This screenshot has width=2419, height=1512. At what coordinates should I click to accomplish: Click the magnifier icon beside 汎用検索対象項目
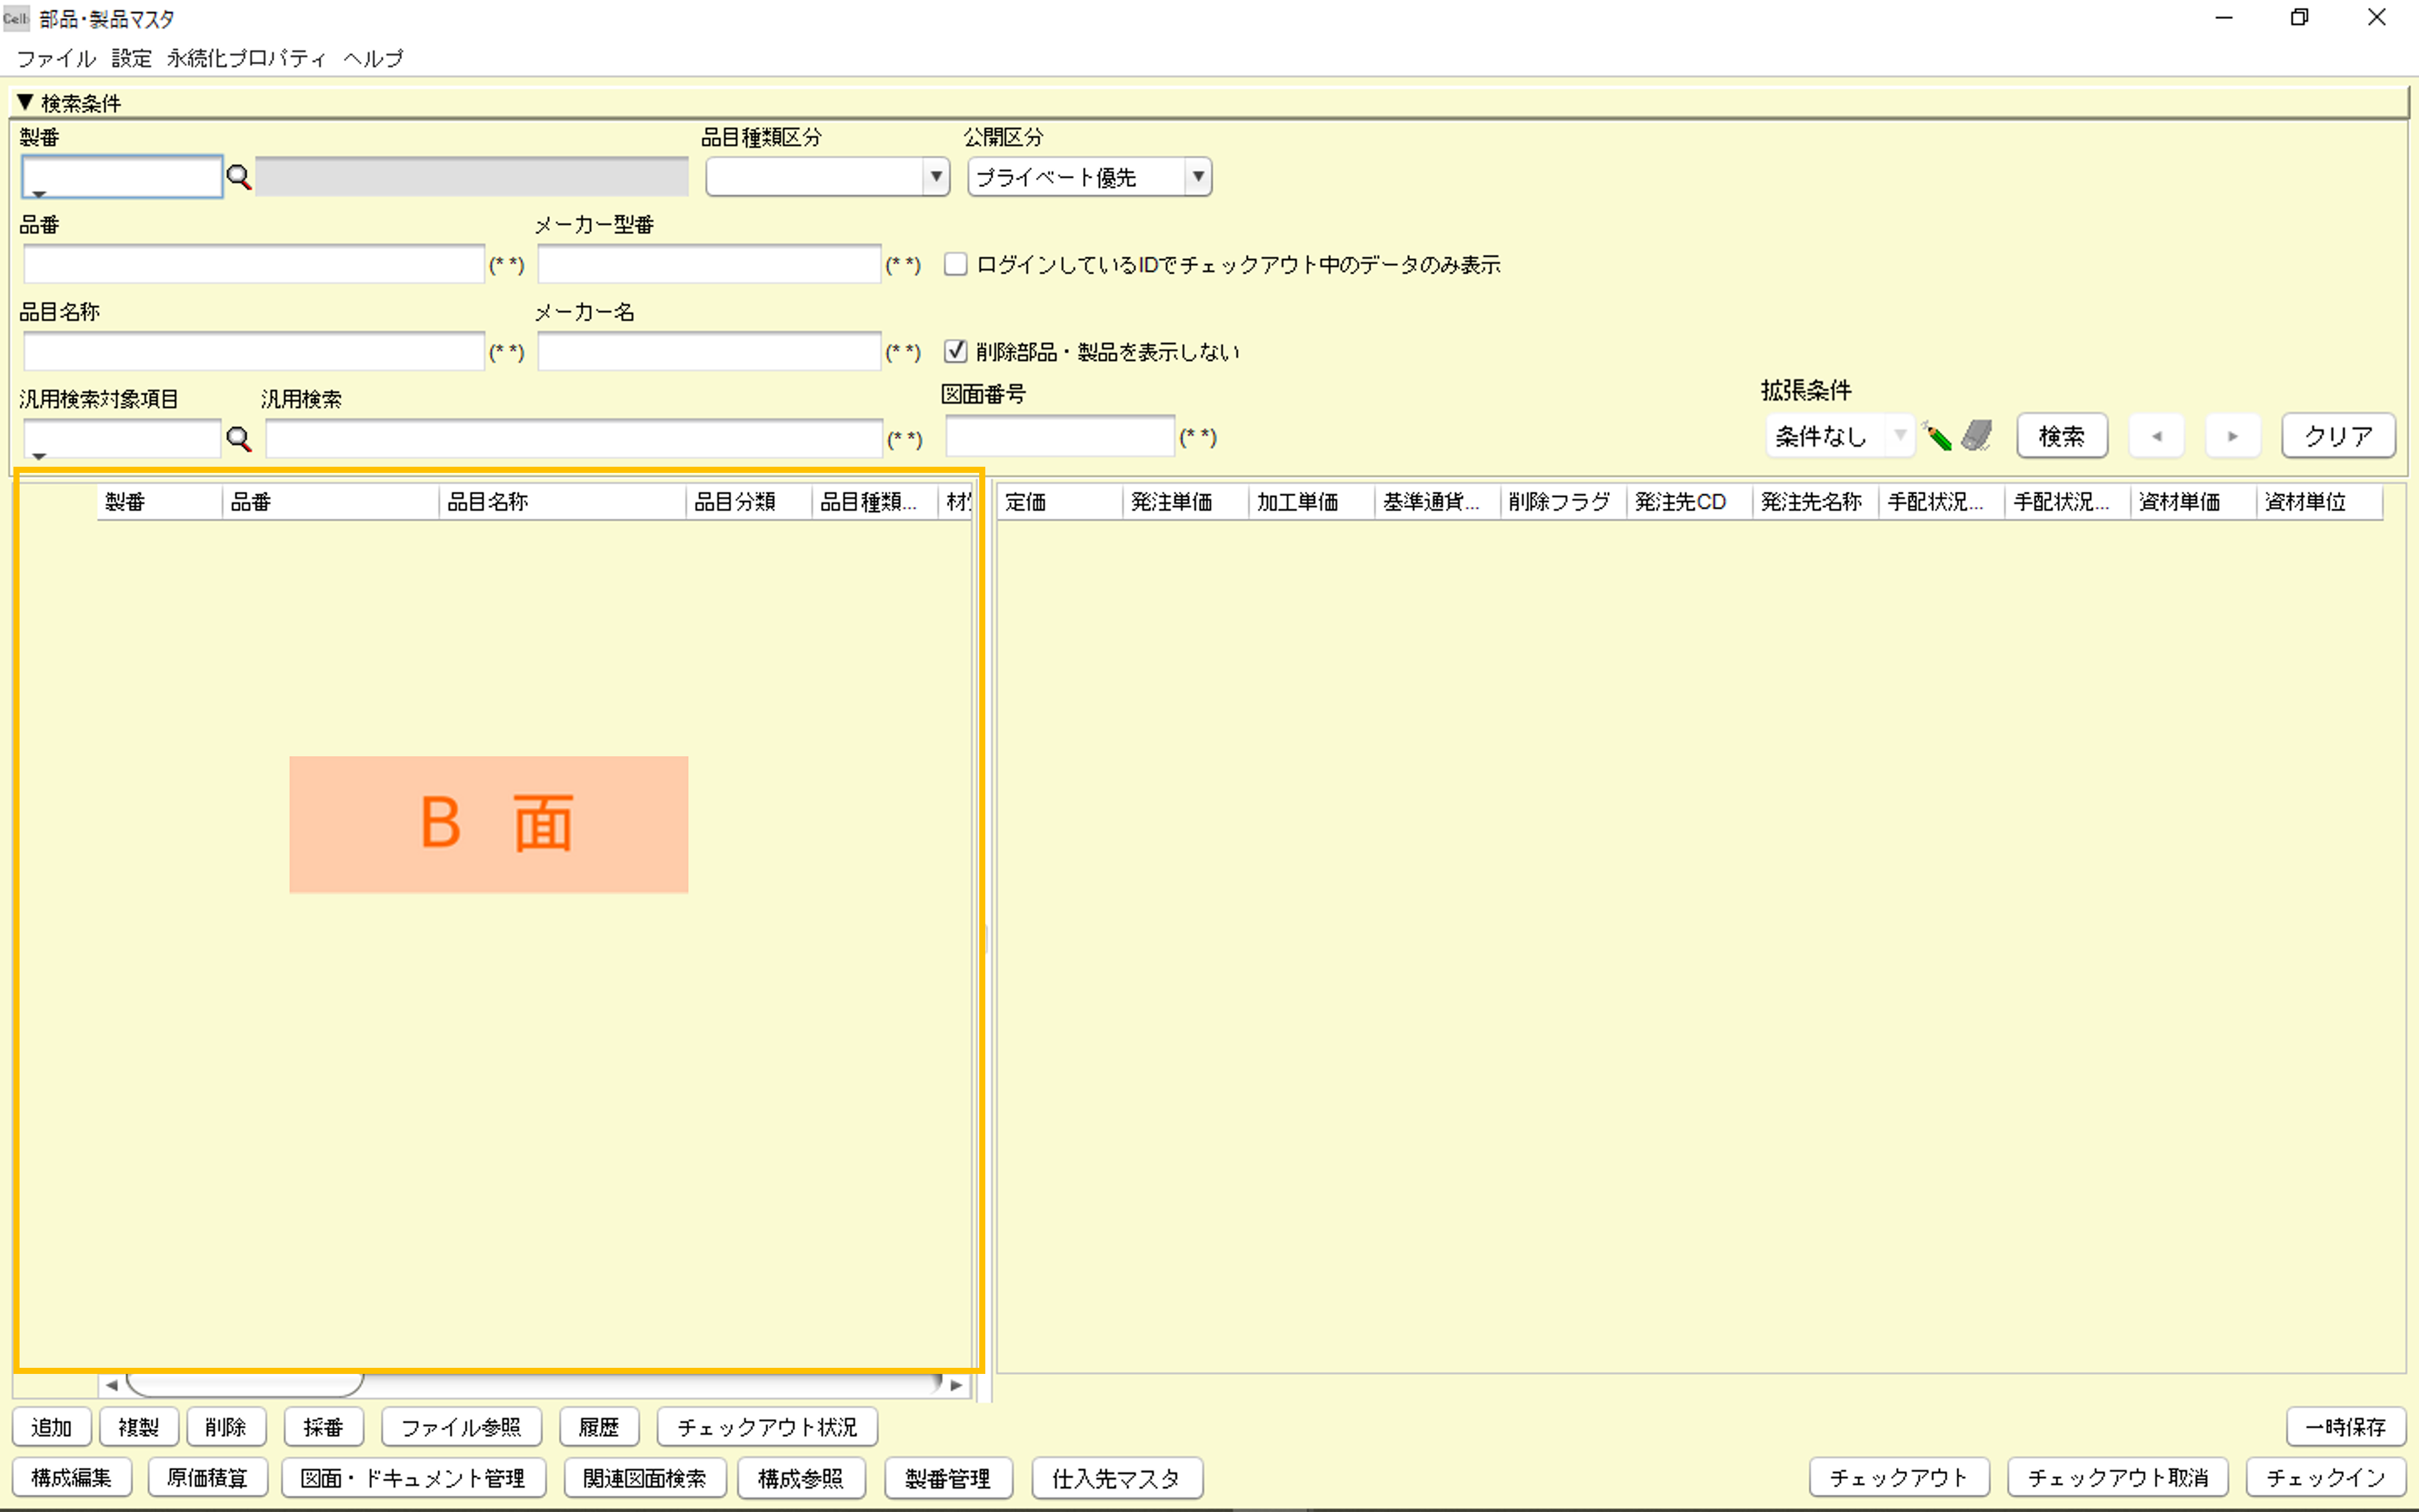238,439
